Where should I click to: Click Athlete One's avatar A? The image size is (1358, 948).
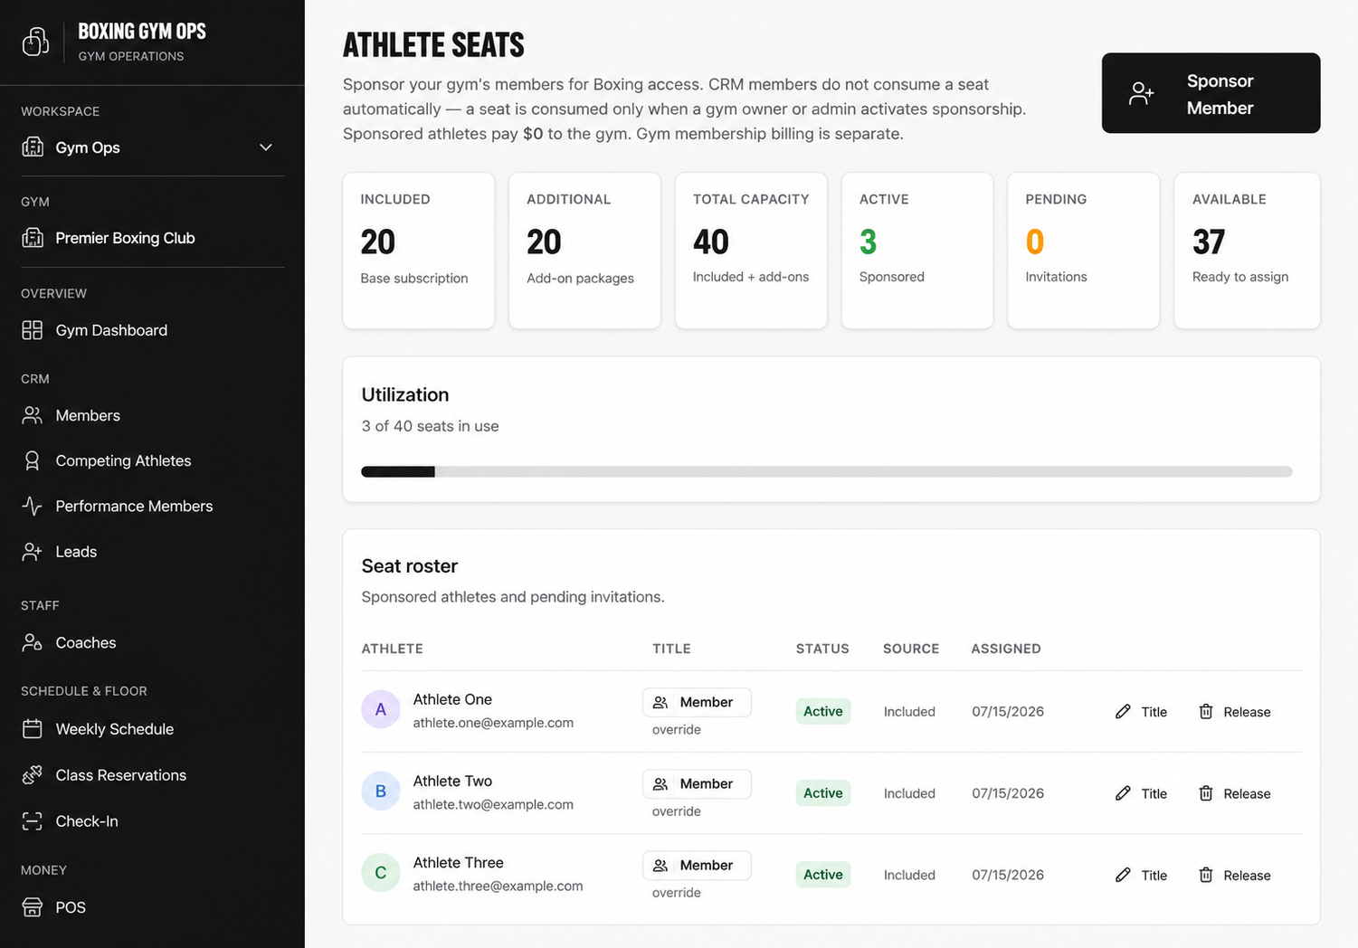pos(381,710)
